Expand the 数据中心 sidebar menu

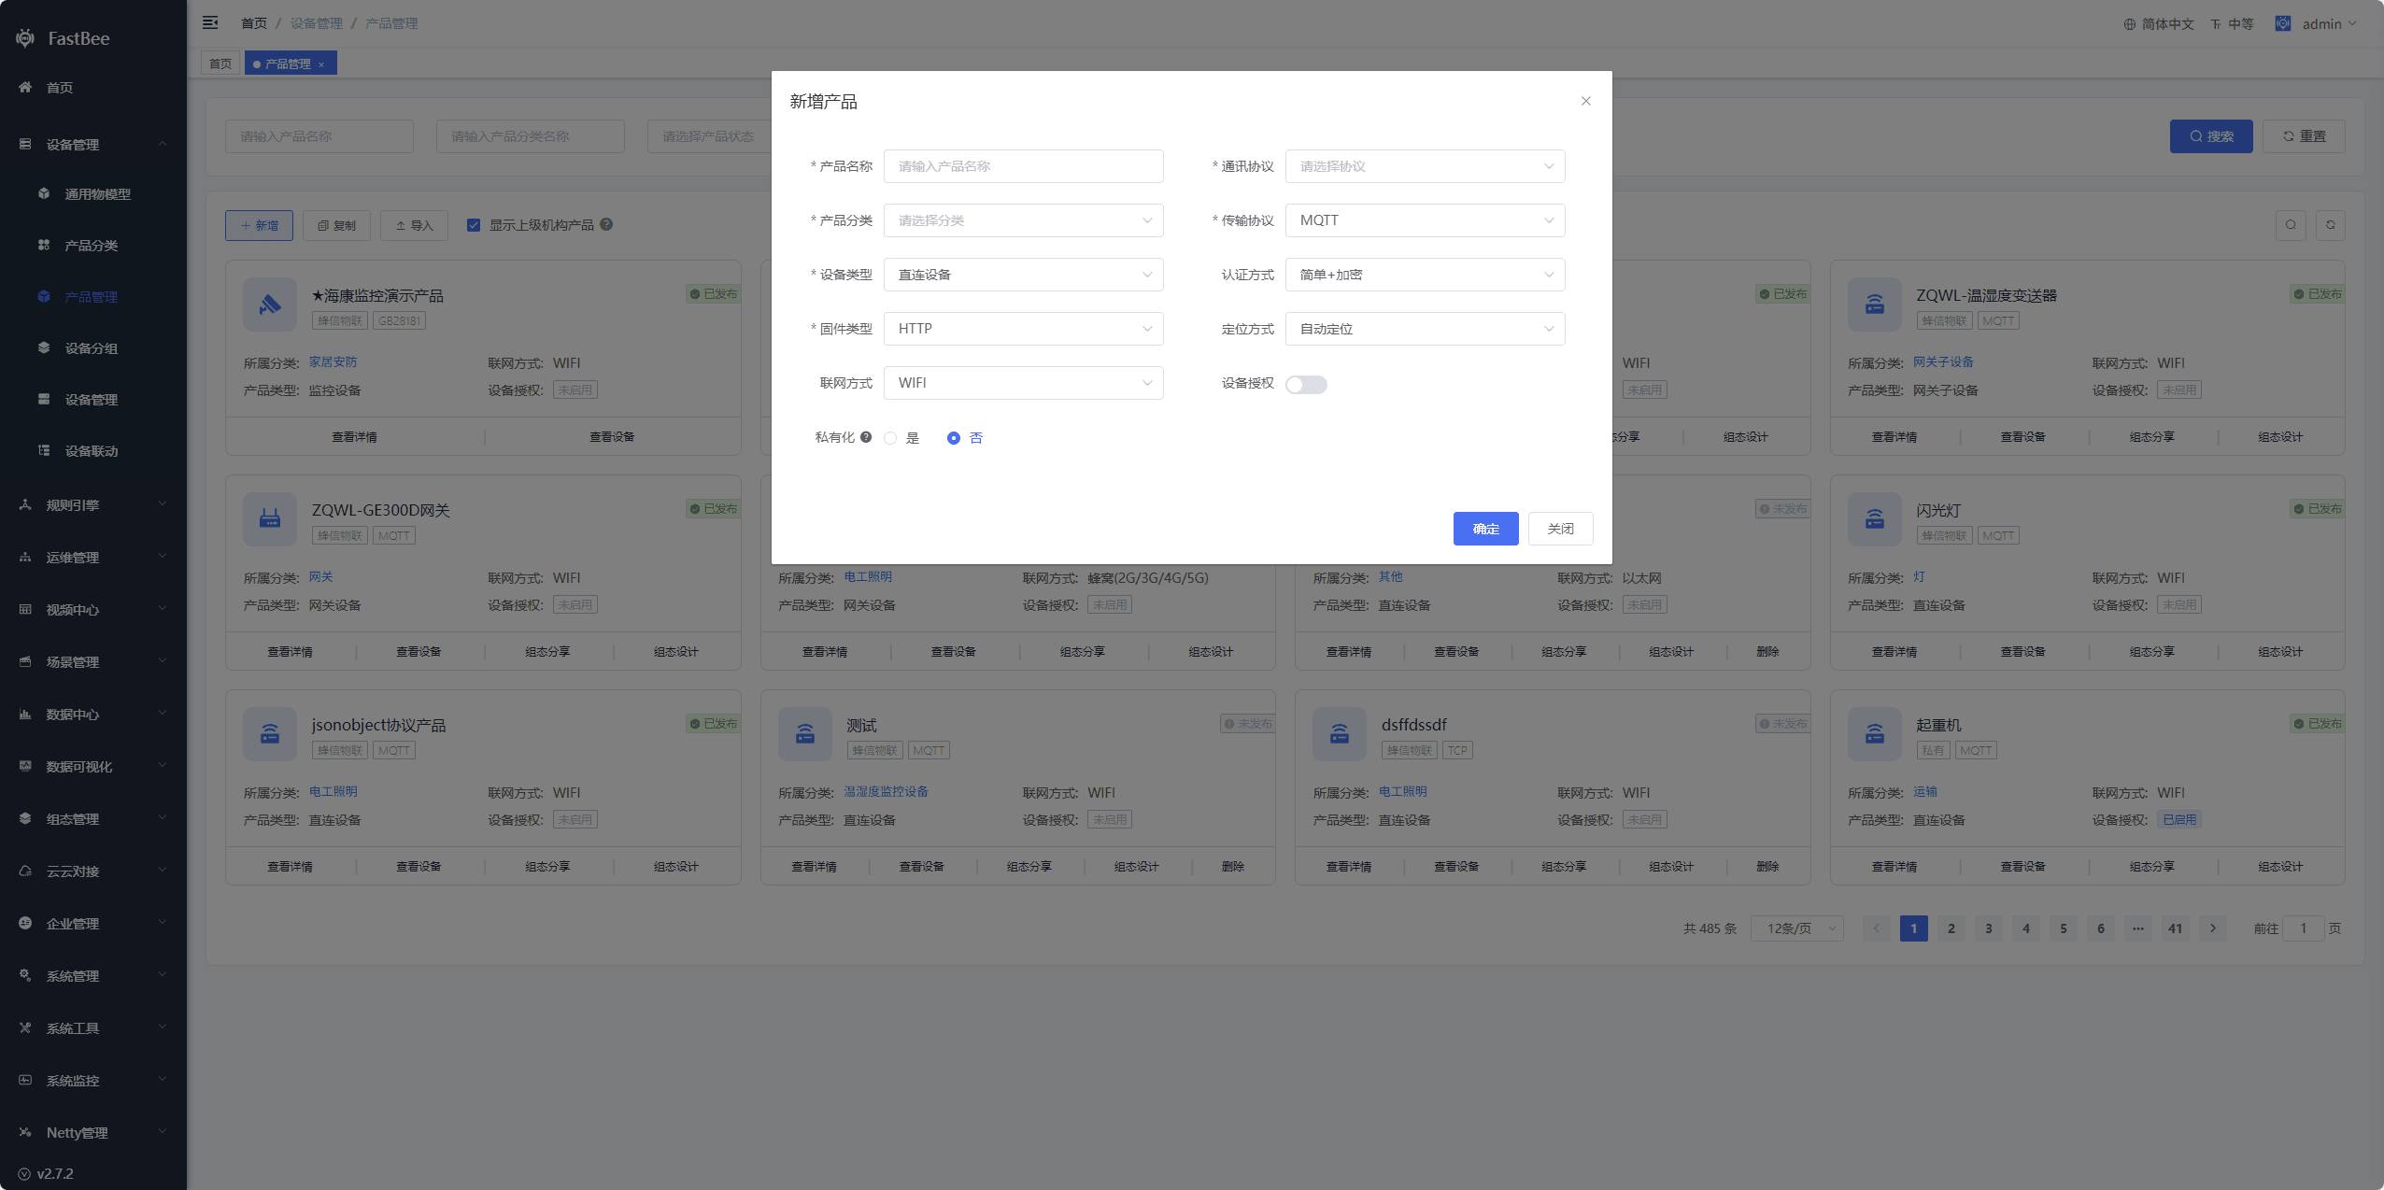pyautogui.click(x=93, y=715)
